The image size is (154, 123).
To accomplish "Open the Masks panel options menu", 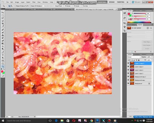I will pyautogui.click(x=152, y=25).
